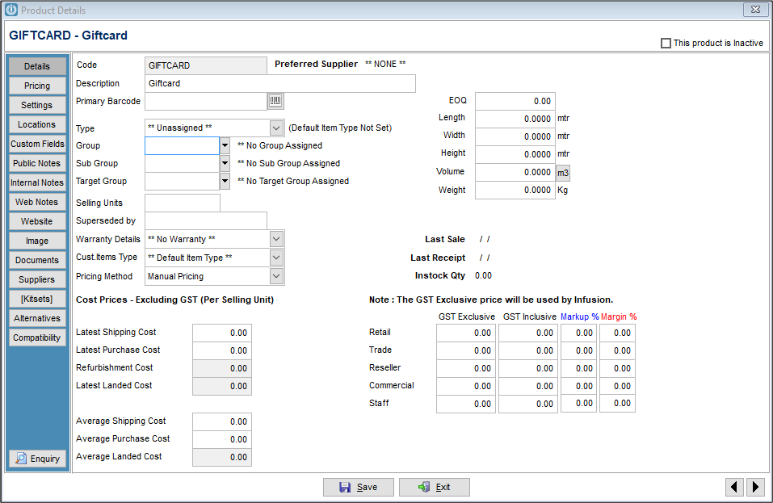Click the Width value field
The image size is (773, 503).
(515, 136)
